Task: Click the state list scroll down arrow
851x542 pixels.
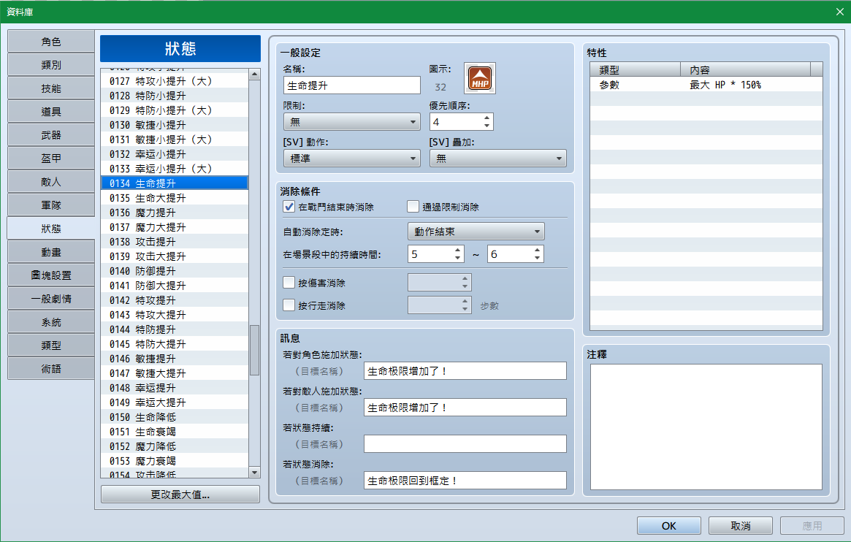Action: pyautogui.click(x=254, y=473)
